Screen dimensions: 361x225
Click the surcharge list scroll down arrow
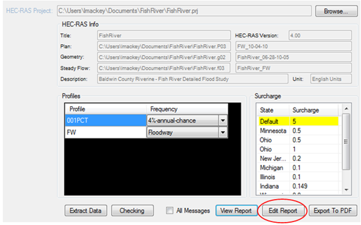tap(346, 190)
